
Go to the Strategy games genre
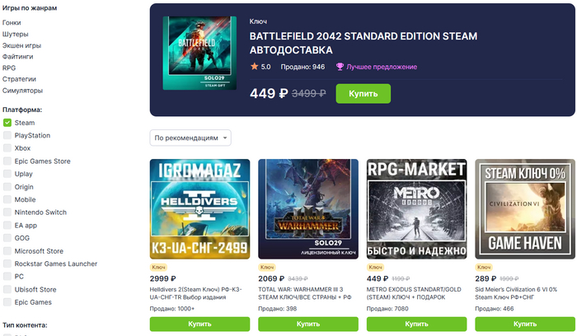pos(20,79)
